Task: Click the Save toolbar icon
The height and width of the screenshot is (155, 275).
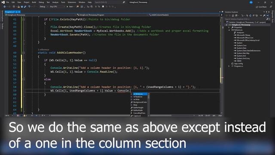Action: [x=22, y=7]
